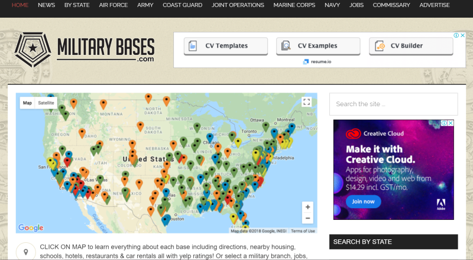Viewport: 473px width, 260px height.
Task: Click orange marker at South Dakota label
Action: pos(140,126)
